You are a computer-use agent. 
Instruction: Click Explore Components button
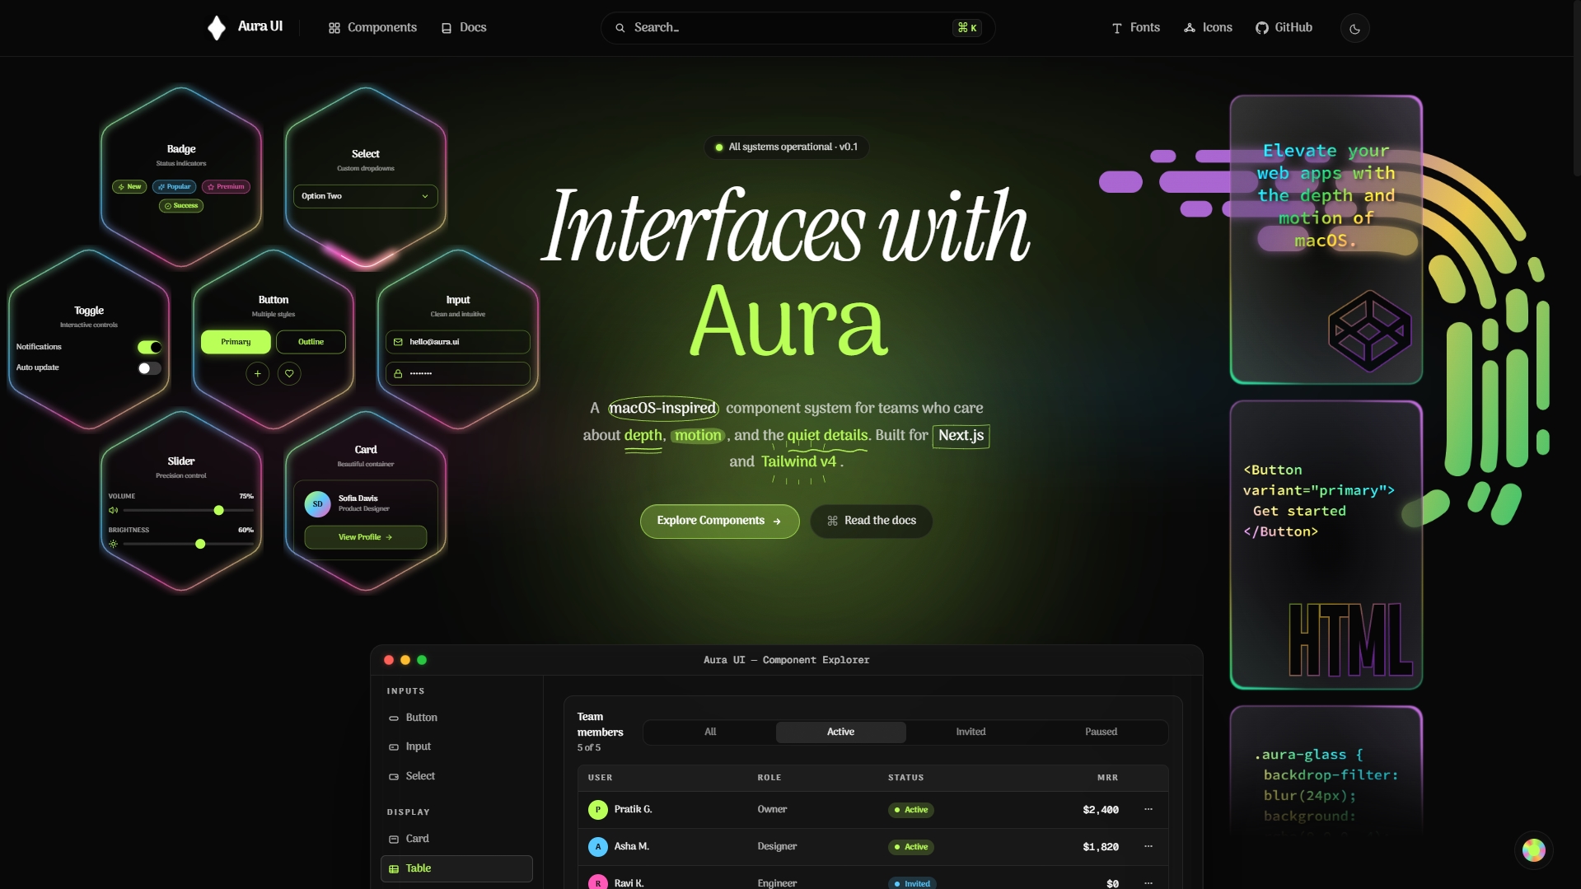pos(719,522)
